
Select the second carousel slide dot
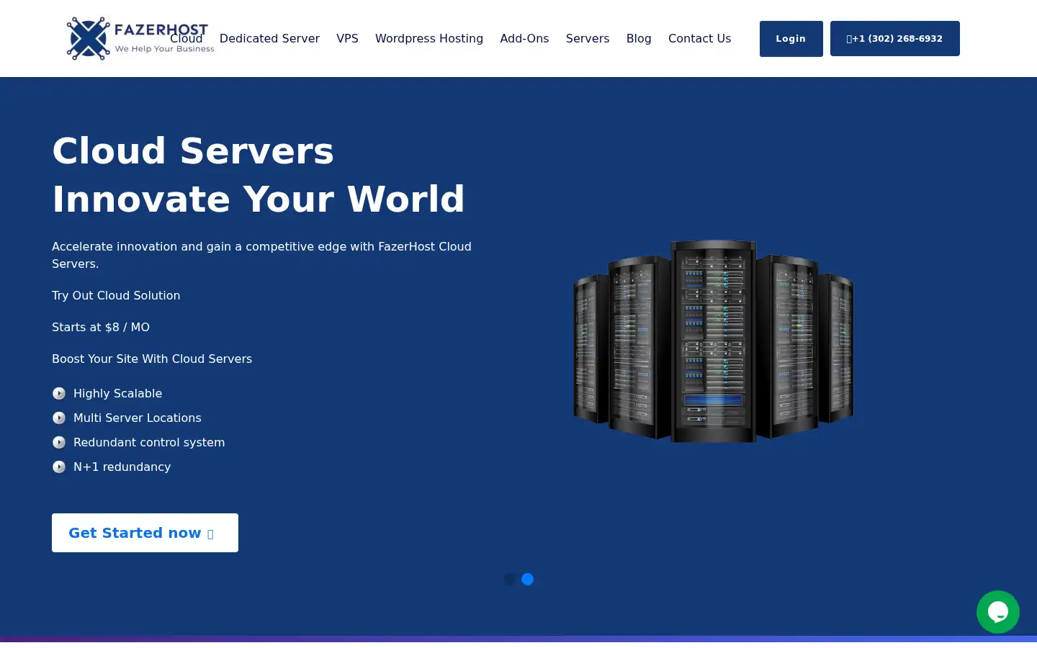click(528, 579)
